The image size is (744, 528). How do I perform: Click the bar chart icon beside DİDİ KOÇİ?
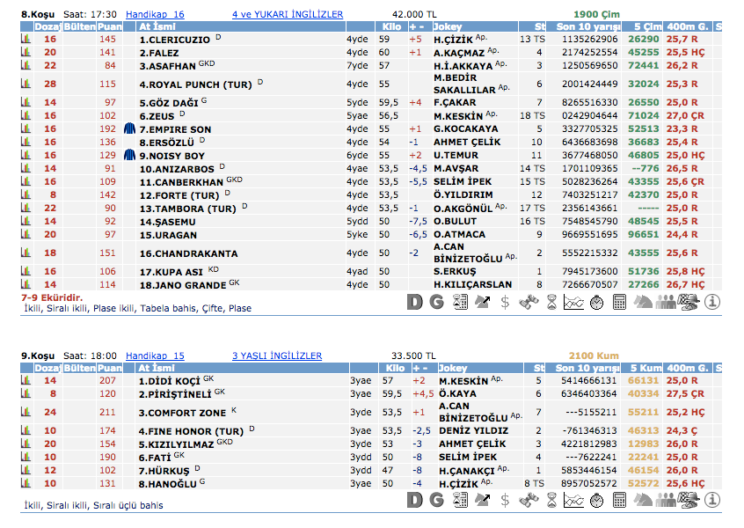pyautogui.click(x=26, y=380)
